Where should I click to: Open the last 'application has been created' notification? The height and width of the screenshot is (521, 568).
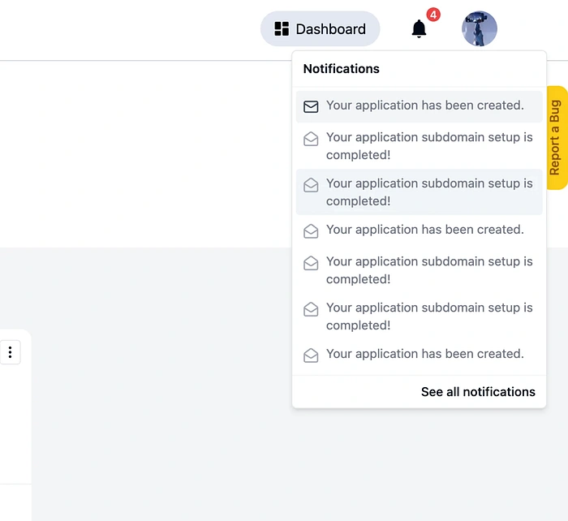tap(424, 354)
